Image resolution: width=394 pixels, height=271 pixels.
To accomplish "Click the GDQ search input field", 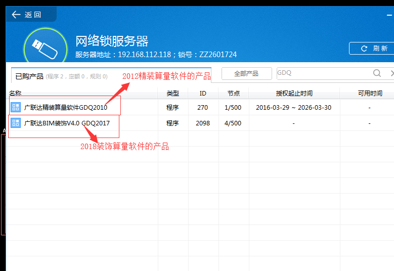I will pos(324,73).
